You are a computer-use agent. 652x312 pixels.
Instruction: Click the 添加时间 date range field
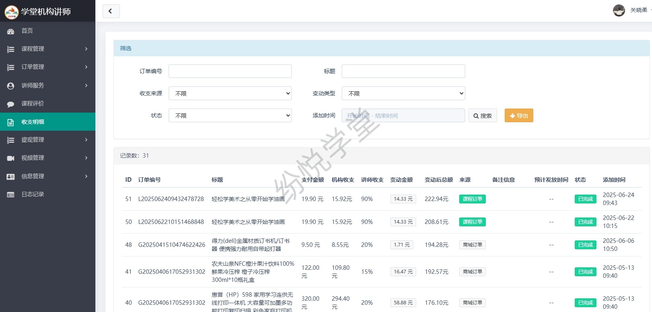tap(403, 115)
